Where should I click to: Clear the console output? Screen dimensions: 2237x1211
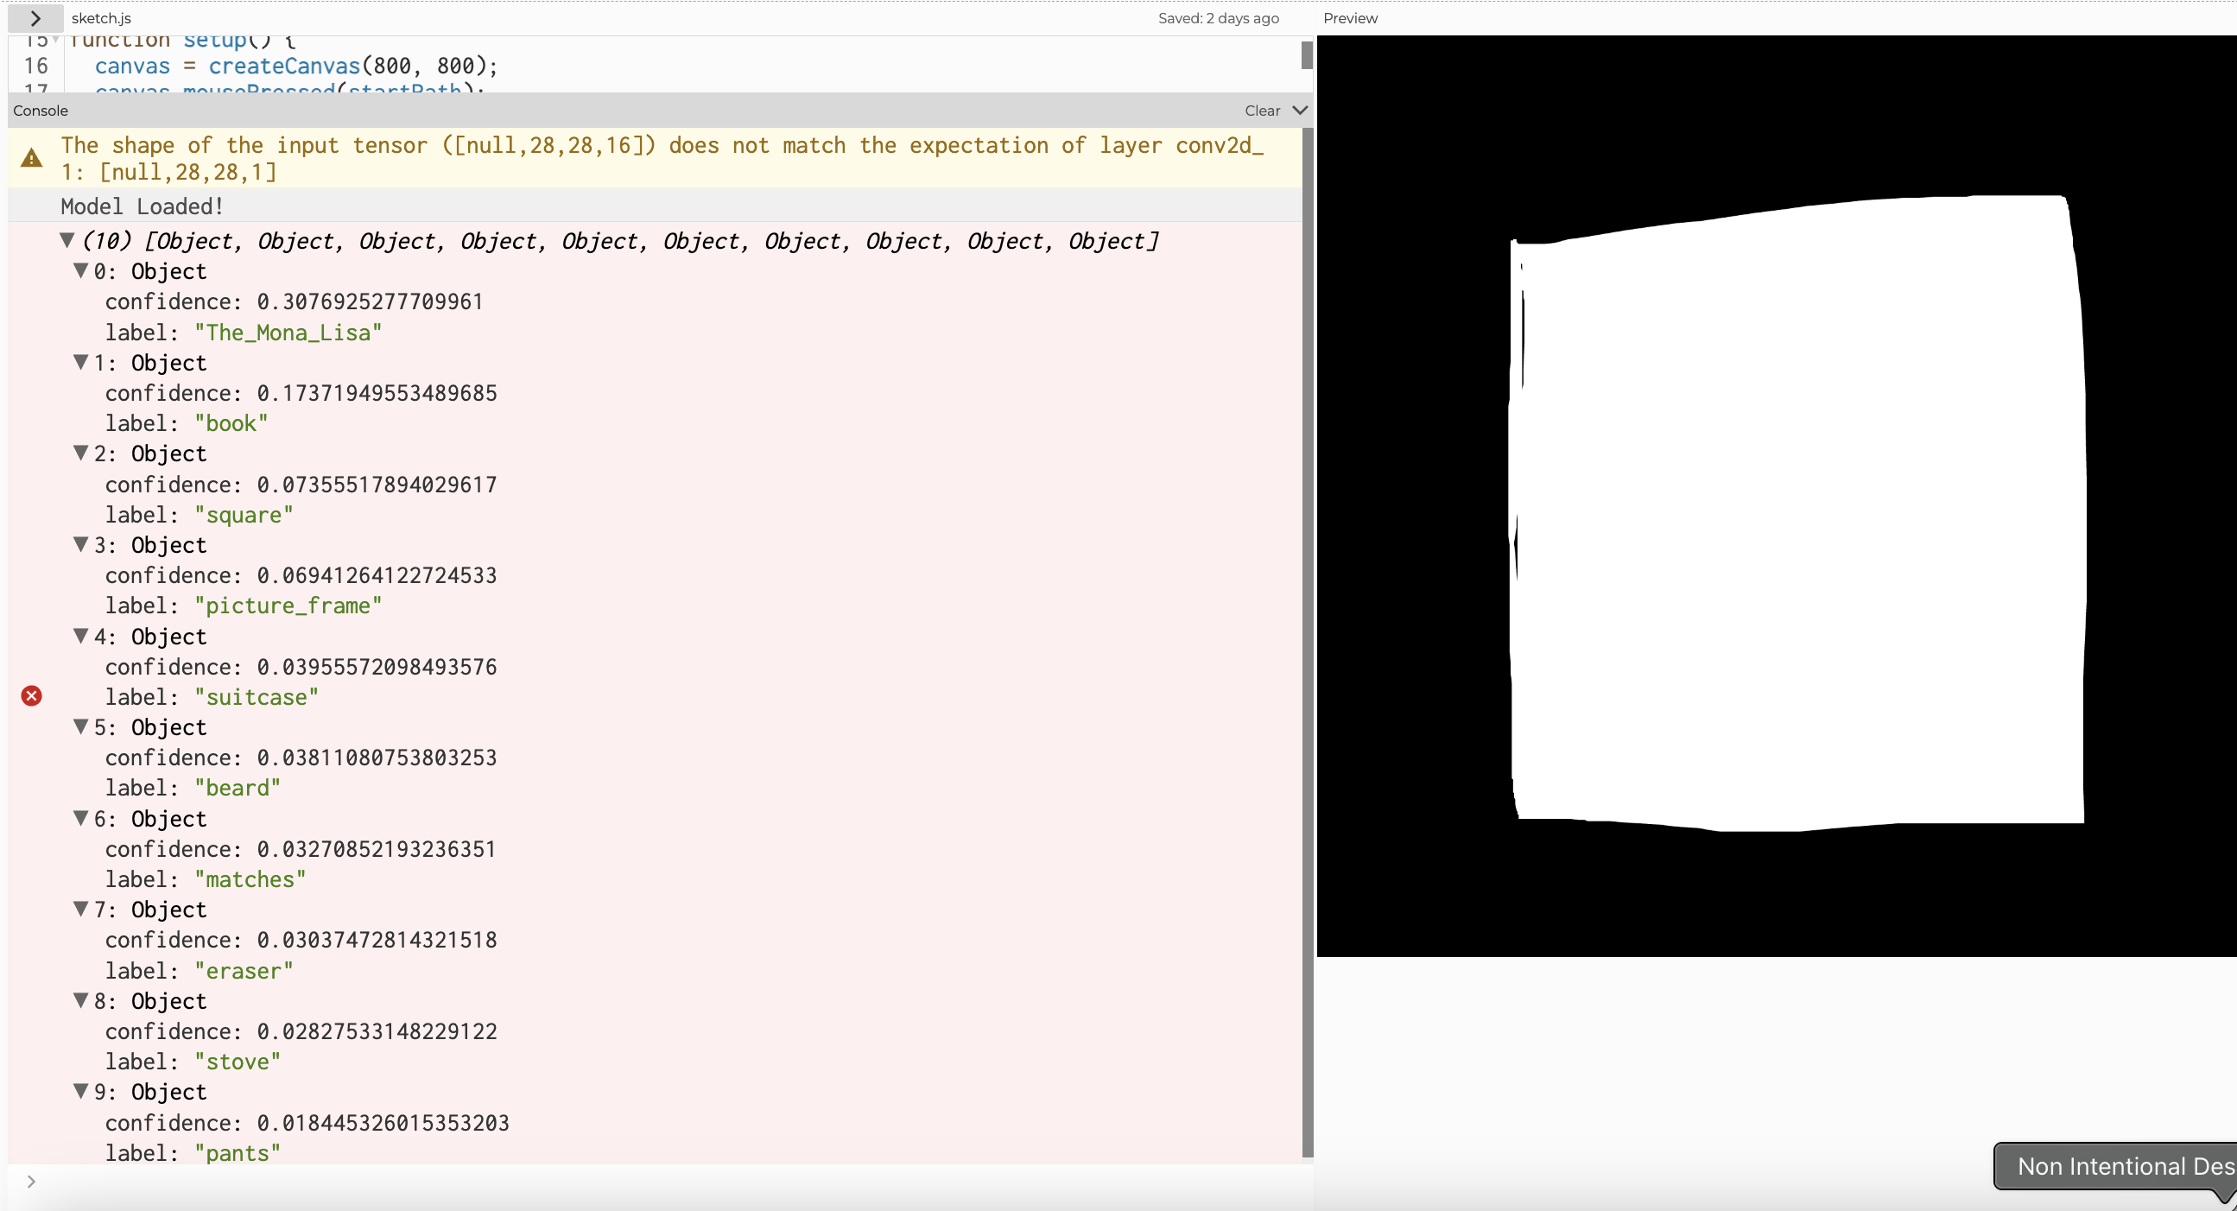coord(1262,111)
